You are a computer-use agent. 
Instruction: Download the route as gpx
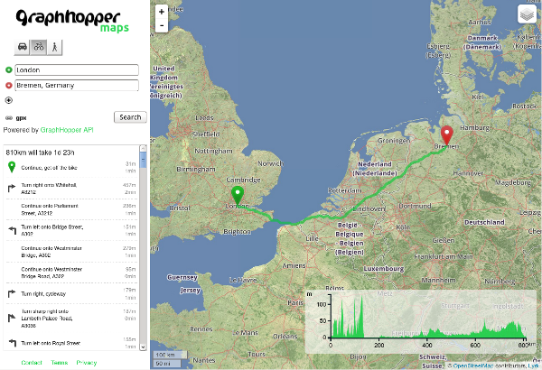point(21,118)
